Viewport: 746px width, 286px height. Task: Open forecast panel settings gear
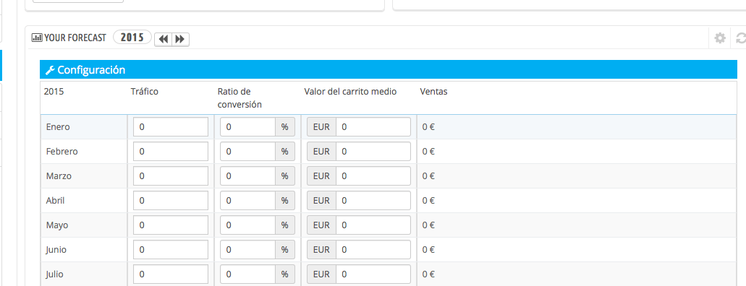pyautogui.click(x=720, y=38)
